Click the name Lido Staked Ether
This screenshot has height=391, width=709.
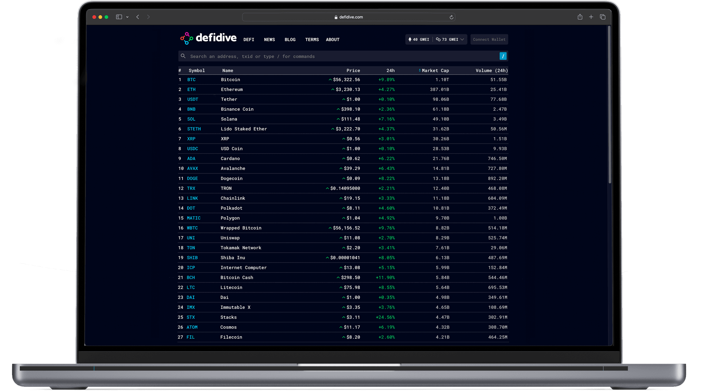[x=244, y=129]
